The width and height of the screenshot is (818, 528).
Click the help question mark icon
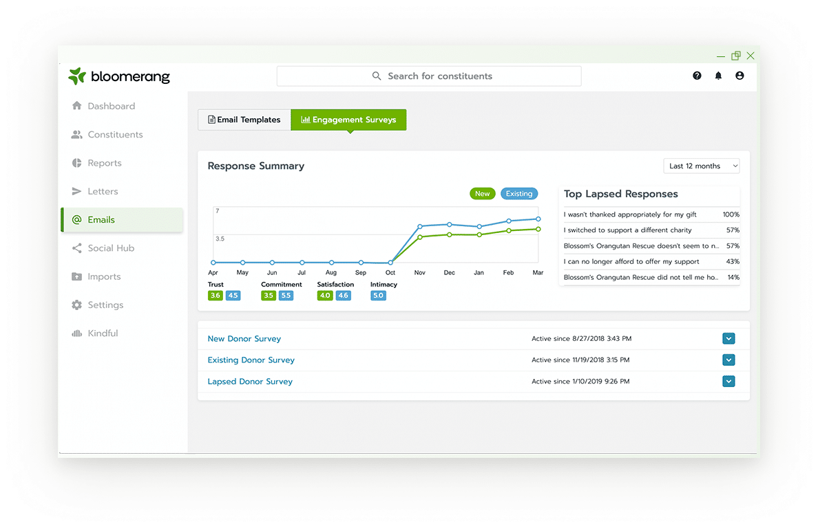(x=697, y=76)
